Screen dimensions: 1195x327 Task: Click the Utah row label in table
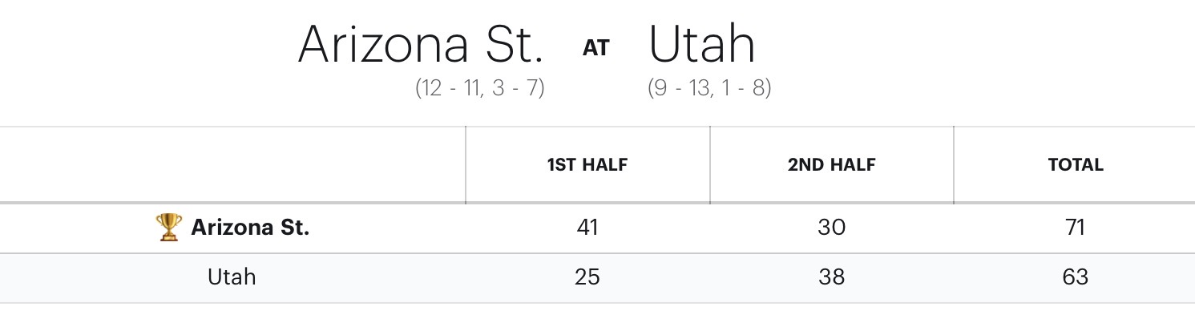coord(232,277)
